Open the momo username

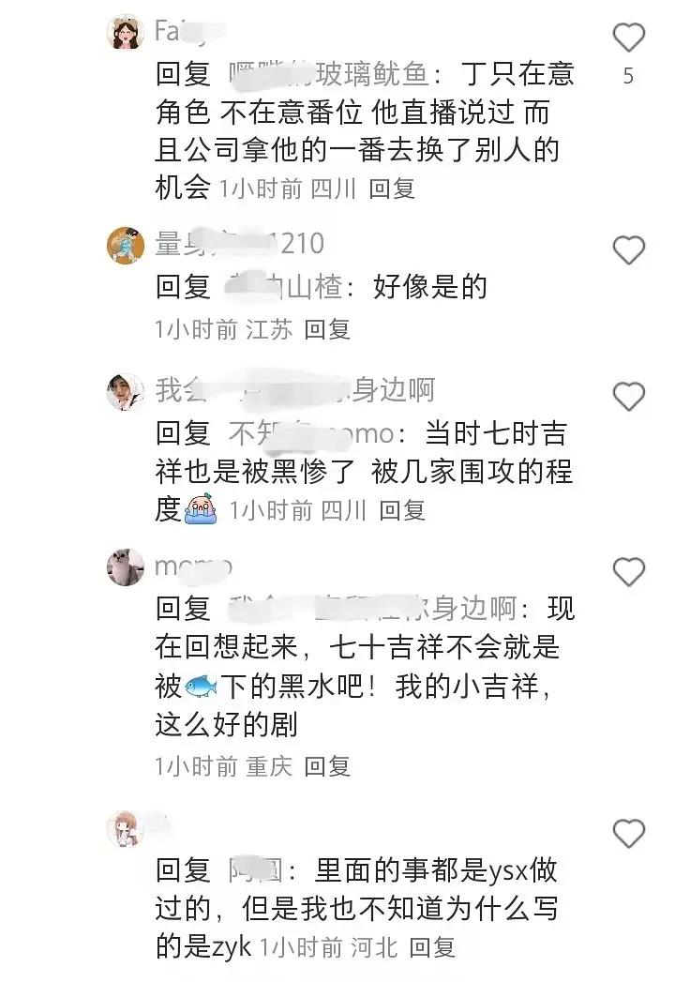click(193, 567)
